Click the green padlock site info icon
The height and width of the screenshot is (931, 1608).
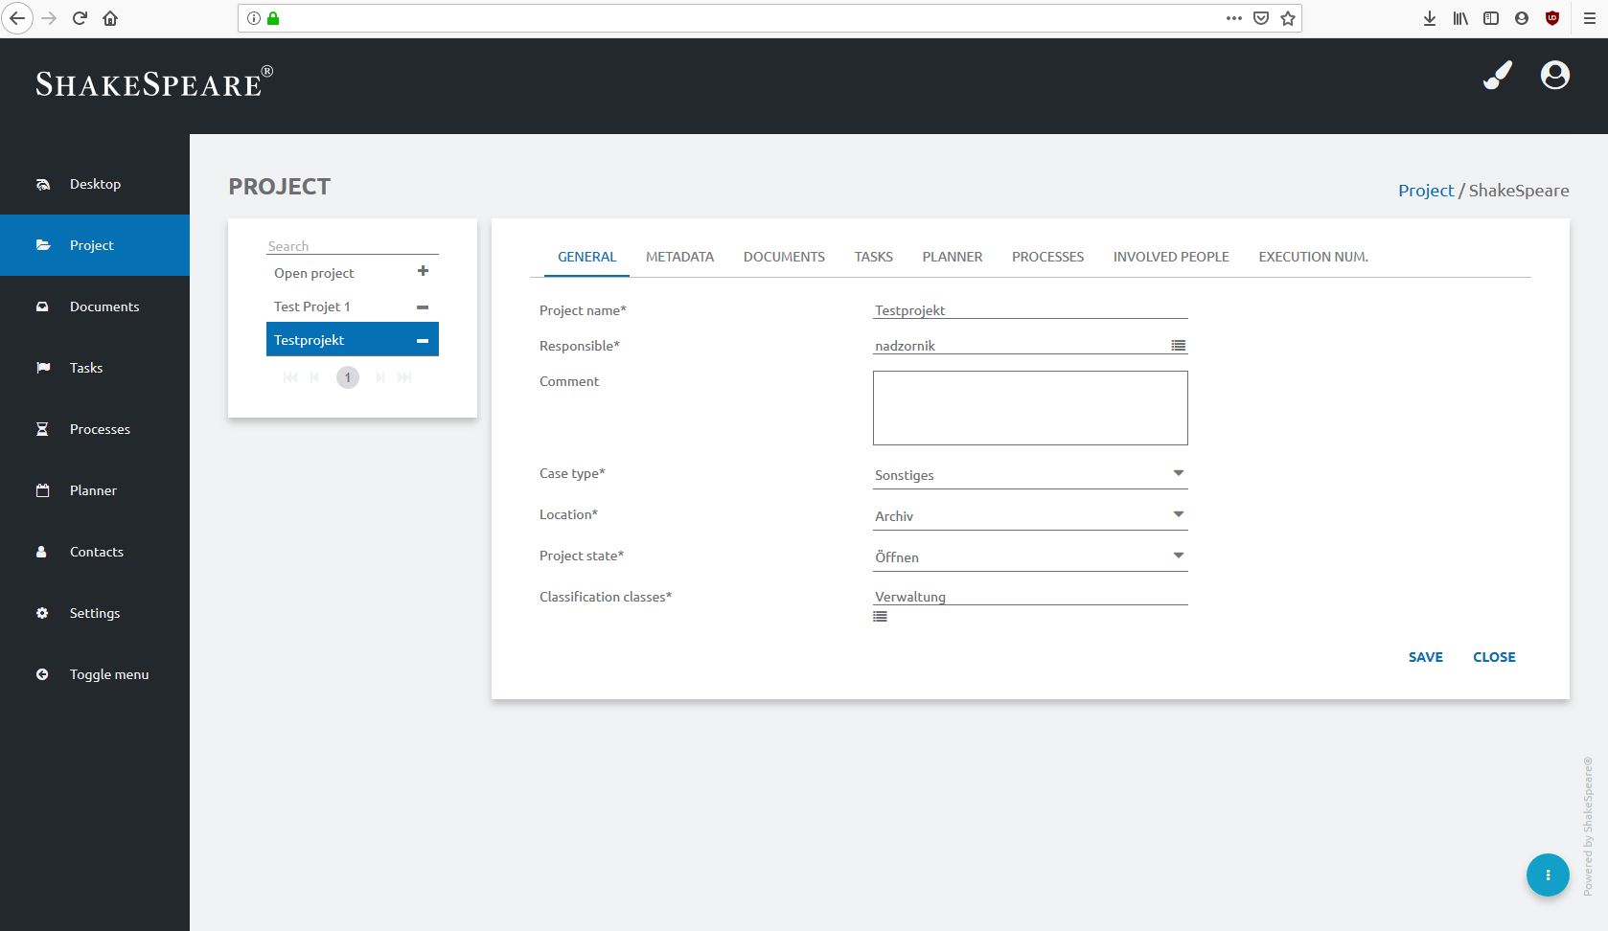[x=273, y=18]
